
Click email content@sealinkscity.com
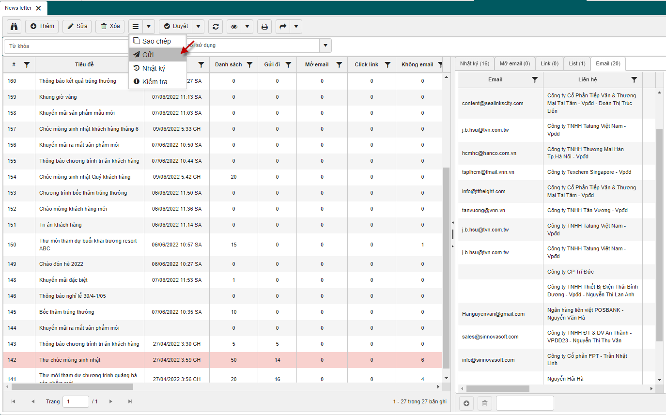pos(493,103)
